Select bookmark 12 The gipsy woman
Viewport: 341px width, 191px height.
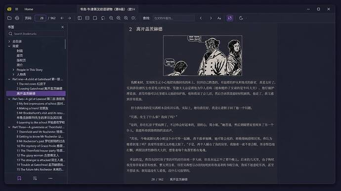pos(38,155)
